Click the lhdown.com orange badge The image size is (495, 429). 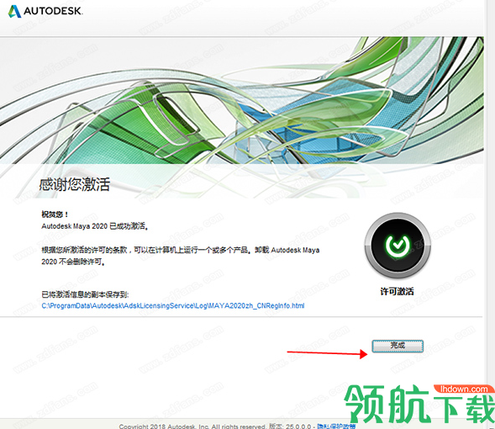[x=463, y=389]
